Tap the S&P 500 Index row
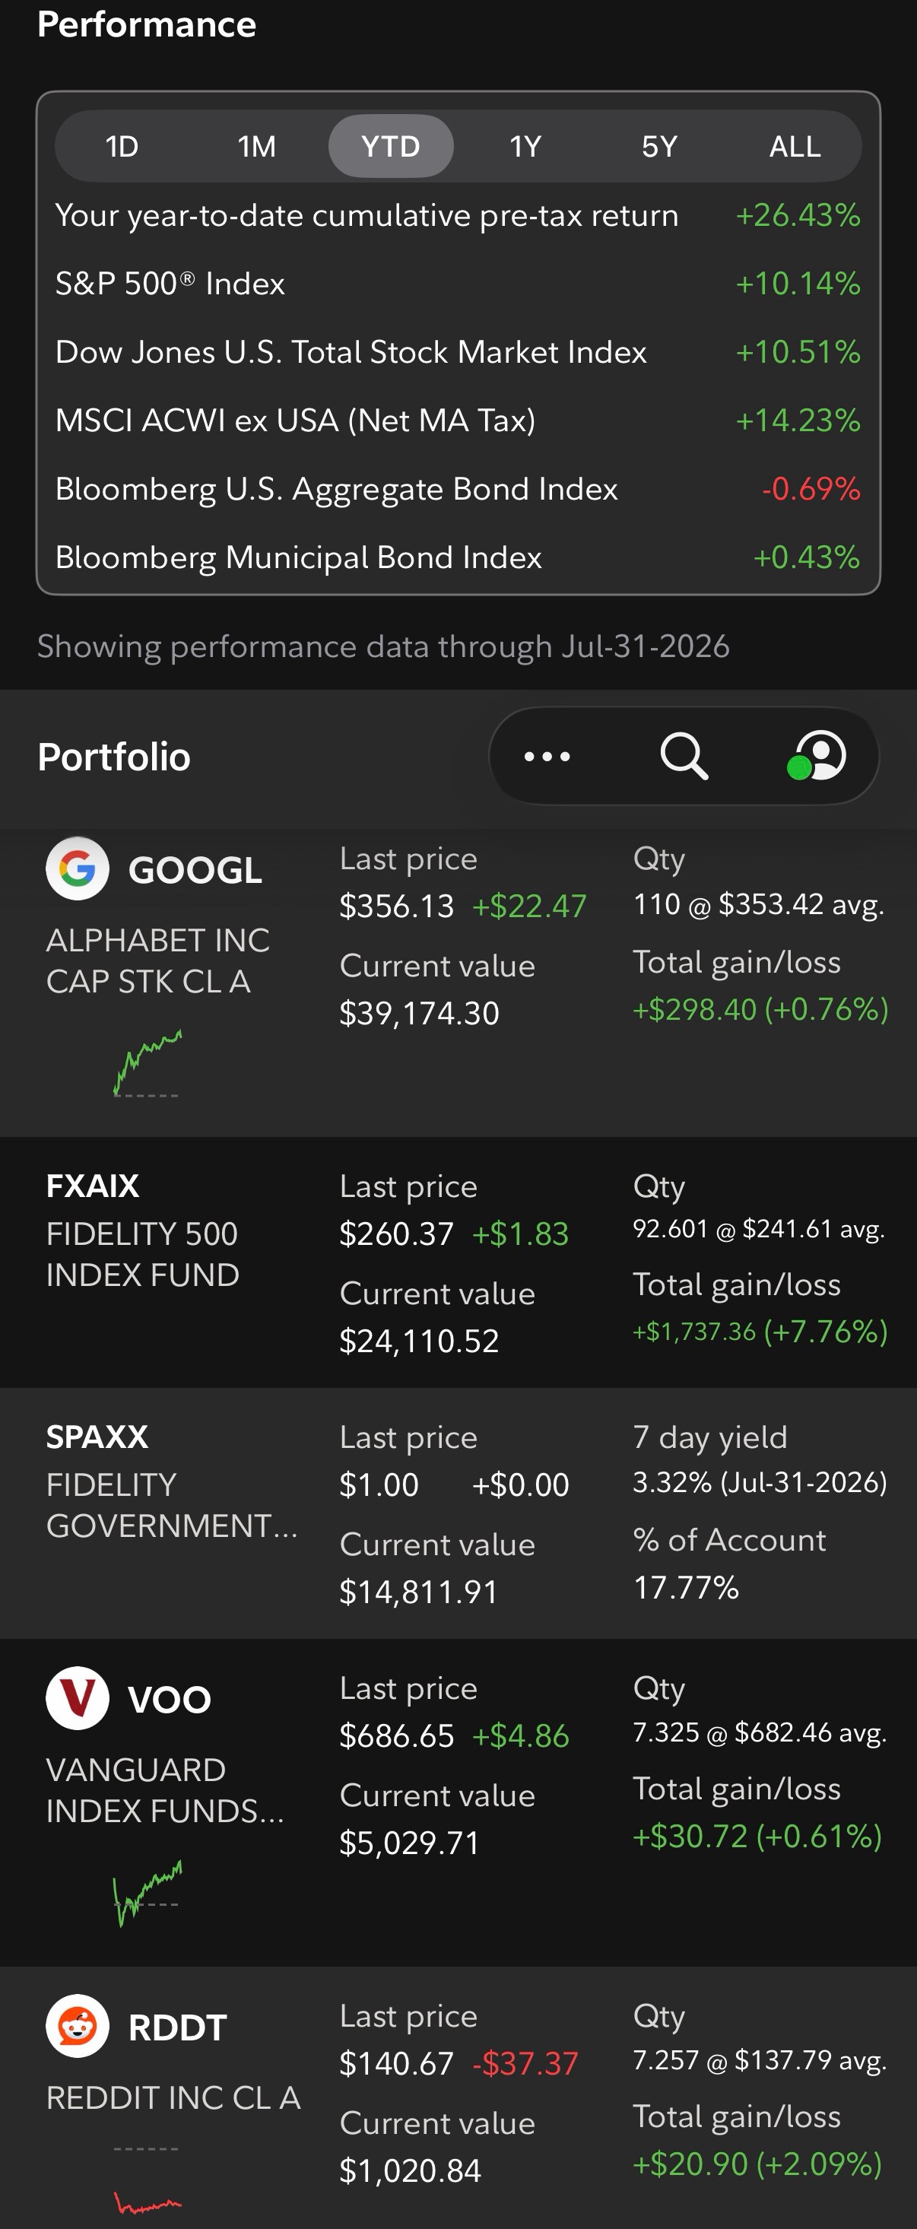917x2229 pixels. pos(458,284)
